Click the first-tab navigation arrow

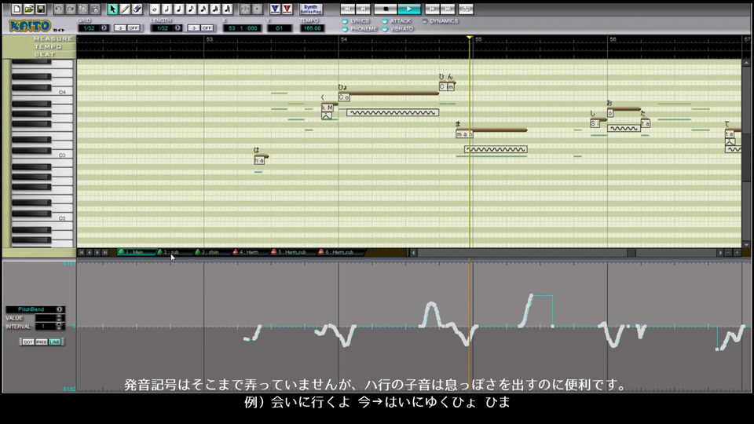click(81, 252)
